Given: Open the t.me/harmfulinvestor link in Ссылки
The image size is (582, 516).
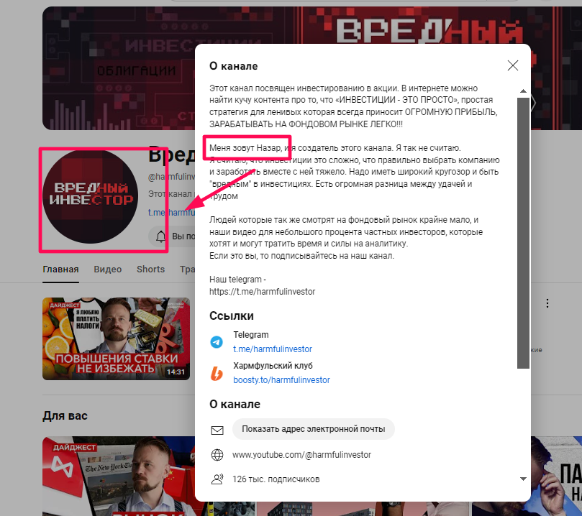Looking at the screenshot, I should (273, 349).
